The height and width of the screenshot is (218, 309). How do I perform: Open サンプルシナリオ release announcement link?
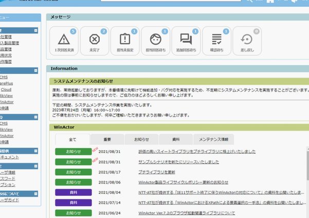click(x=178, y=162)
